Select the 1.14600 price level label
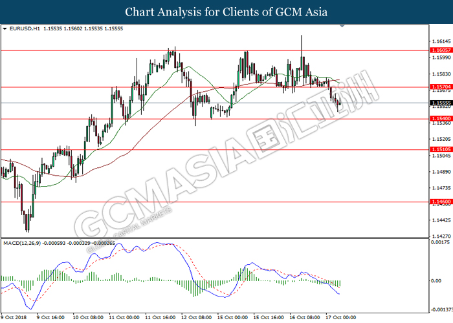Image resolution: width=453 pixels, height=323 pixels. (x=441, y=202)
